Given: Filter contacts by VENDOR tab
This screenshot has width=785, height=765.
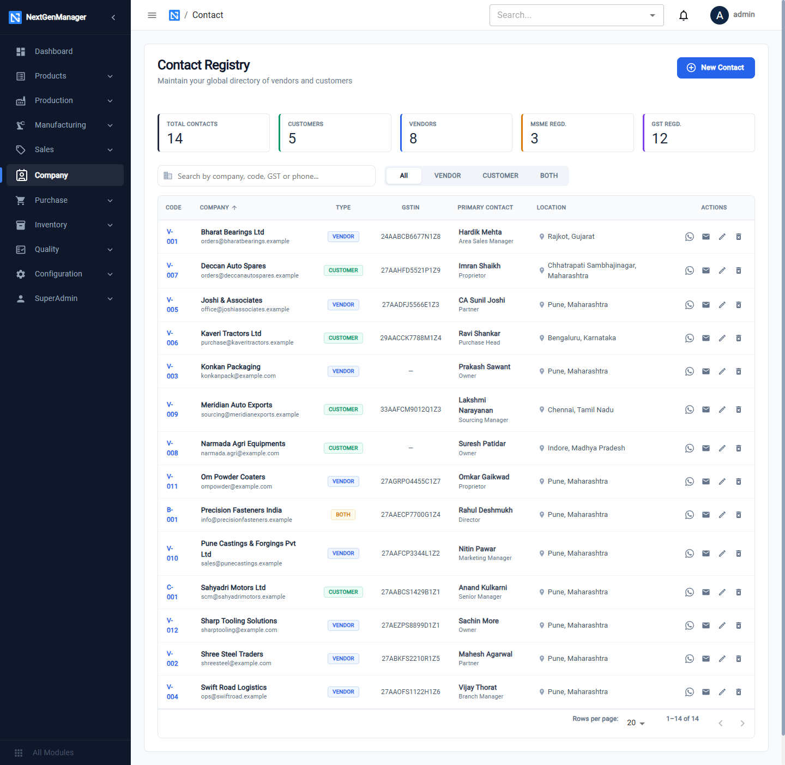Looking at the screenshot, I should click(x=448, y=176).
